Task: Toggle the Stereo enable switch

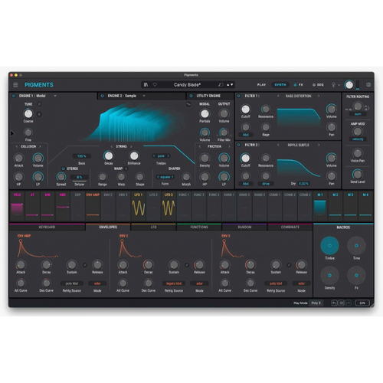Action: [x=64, y=169]
